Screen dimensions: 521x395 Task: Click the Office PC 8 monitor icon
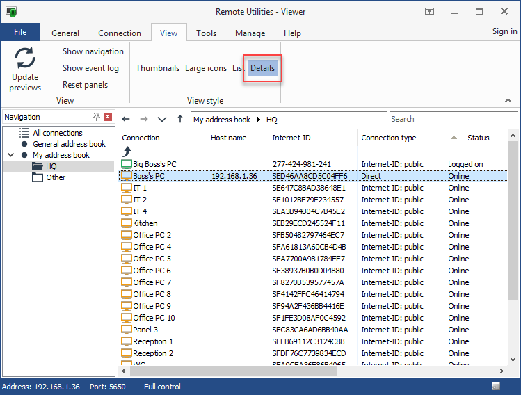coord(127,294)
